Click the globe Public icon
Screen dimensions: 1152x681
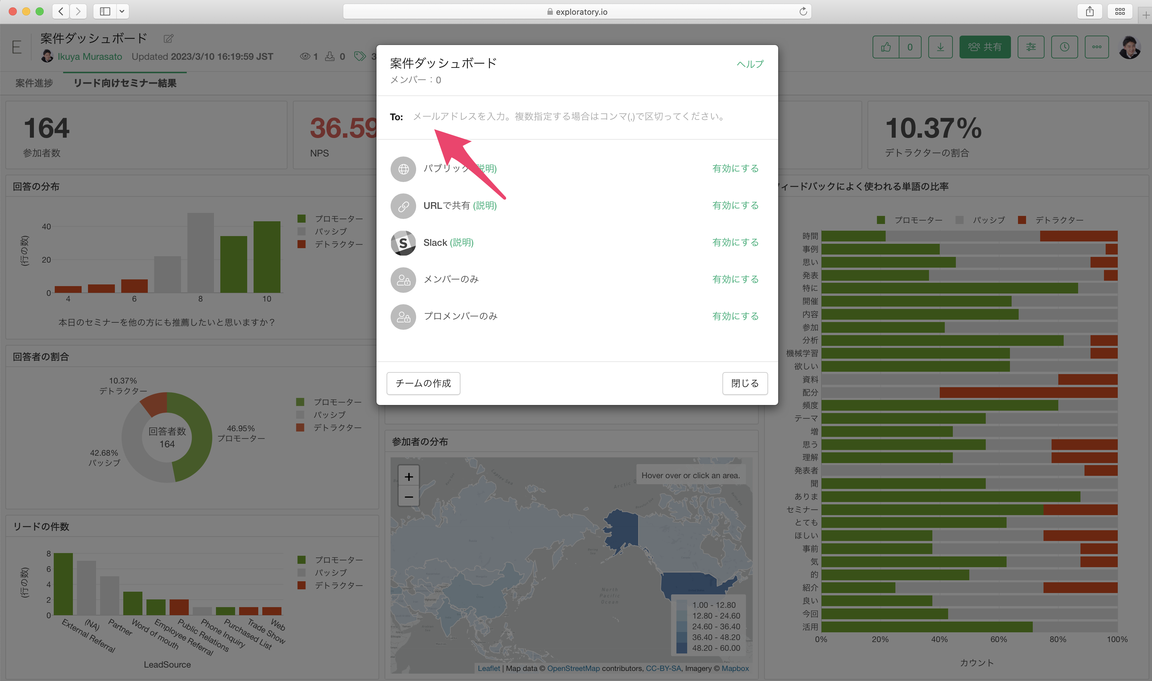[x=403, y=169]
